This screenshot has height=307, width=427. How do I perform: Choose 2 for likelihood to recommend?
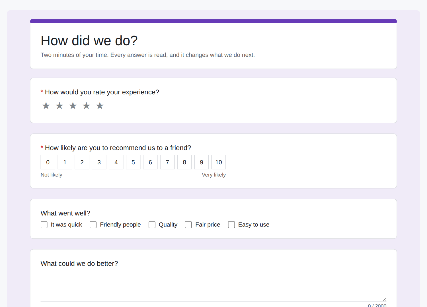pyautogui.click(x=82, y=162)
